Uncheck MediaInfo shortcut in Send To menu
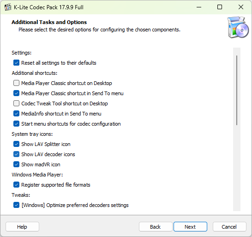The width and height of the screenshot is (252, 237). pyautogui.click(x=16, y=114)
